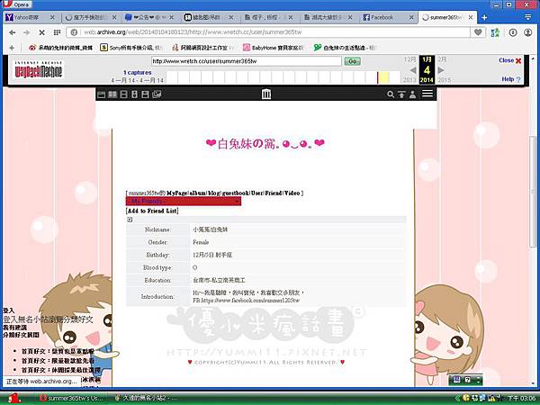The height and width of the screenshot is (405, 540).
Task: Open the user account icon in toolbar
Action: pos(527,32)
